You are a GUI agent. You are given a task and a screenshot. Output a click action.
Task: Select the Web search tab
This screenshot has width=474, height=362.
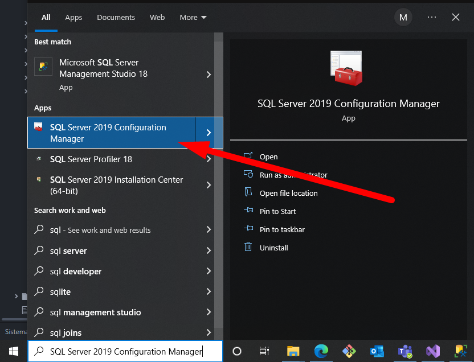pyautogui.click(x=157, y=18)
